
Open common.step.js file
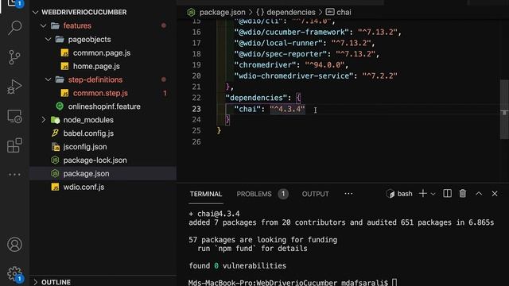(100, 93)
